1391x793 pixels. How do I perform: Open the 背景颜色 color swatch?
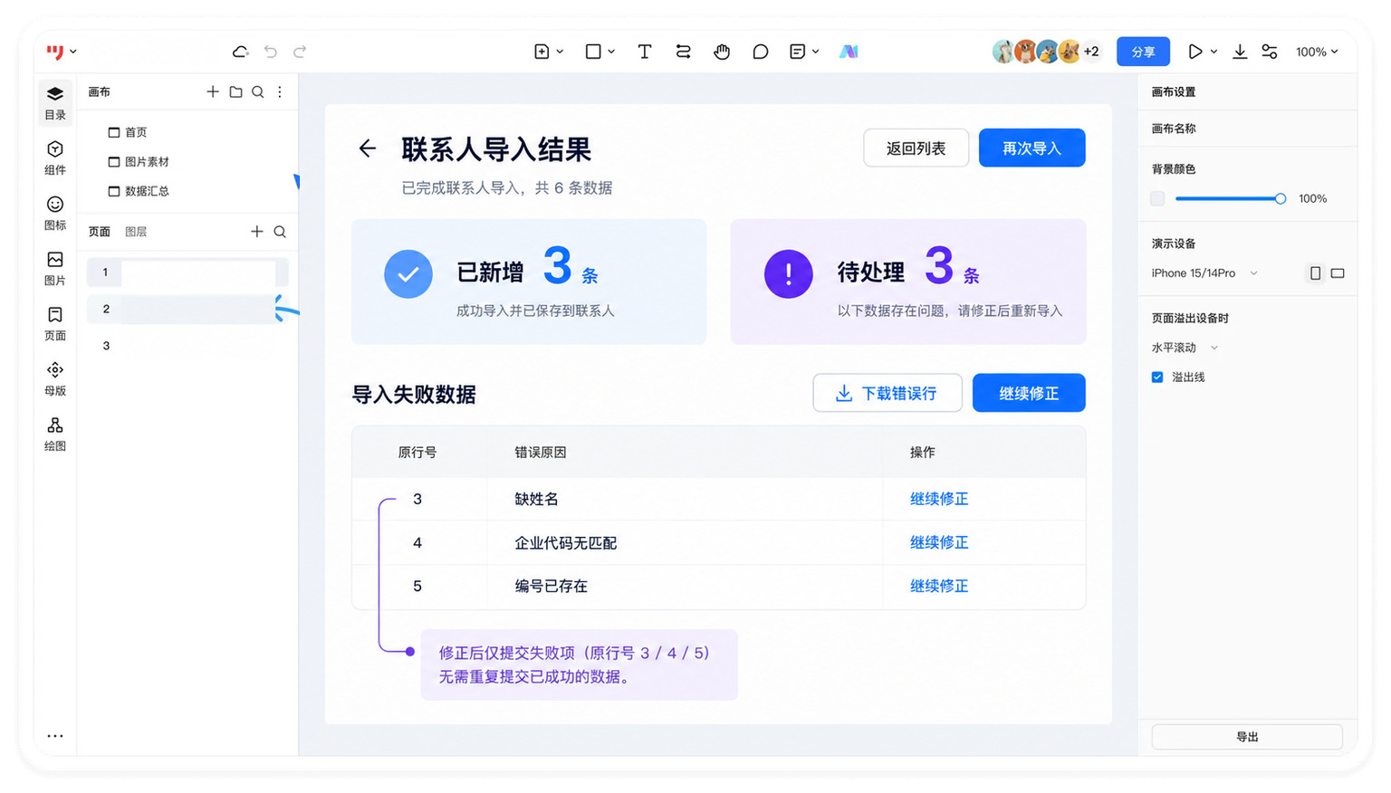(x=1157, y=198)
